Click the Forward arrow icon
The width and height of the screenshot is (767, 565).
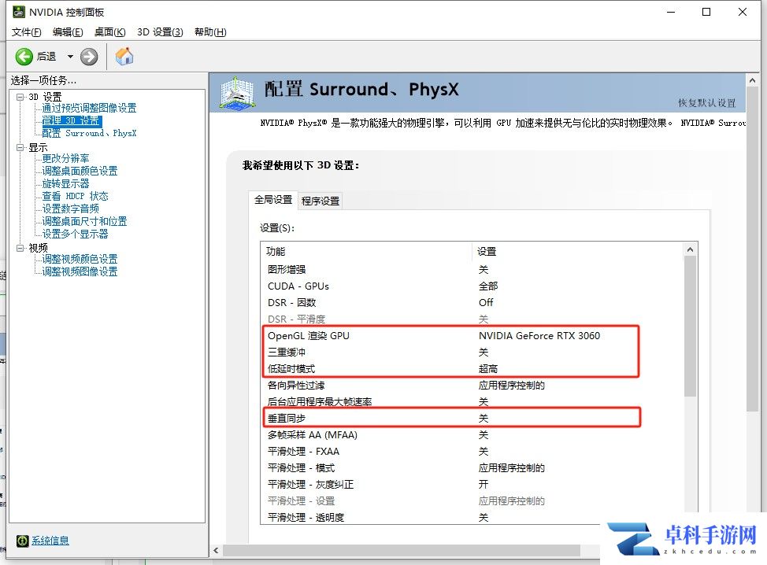pyautogui.click(x=89, y=57)
